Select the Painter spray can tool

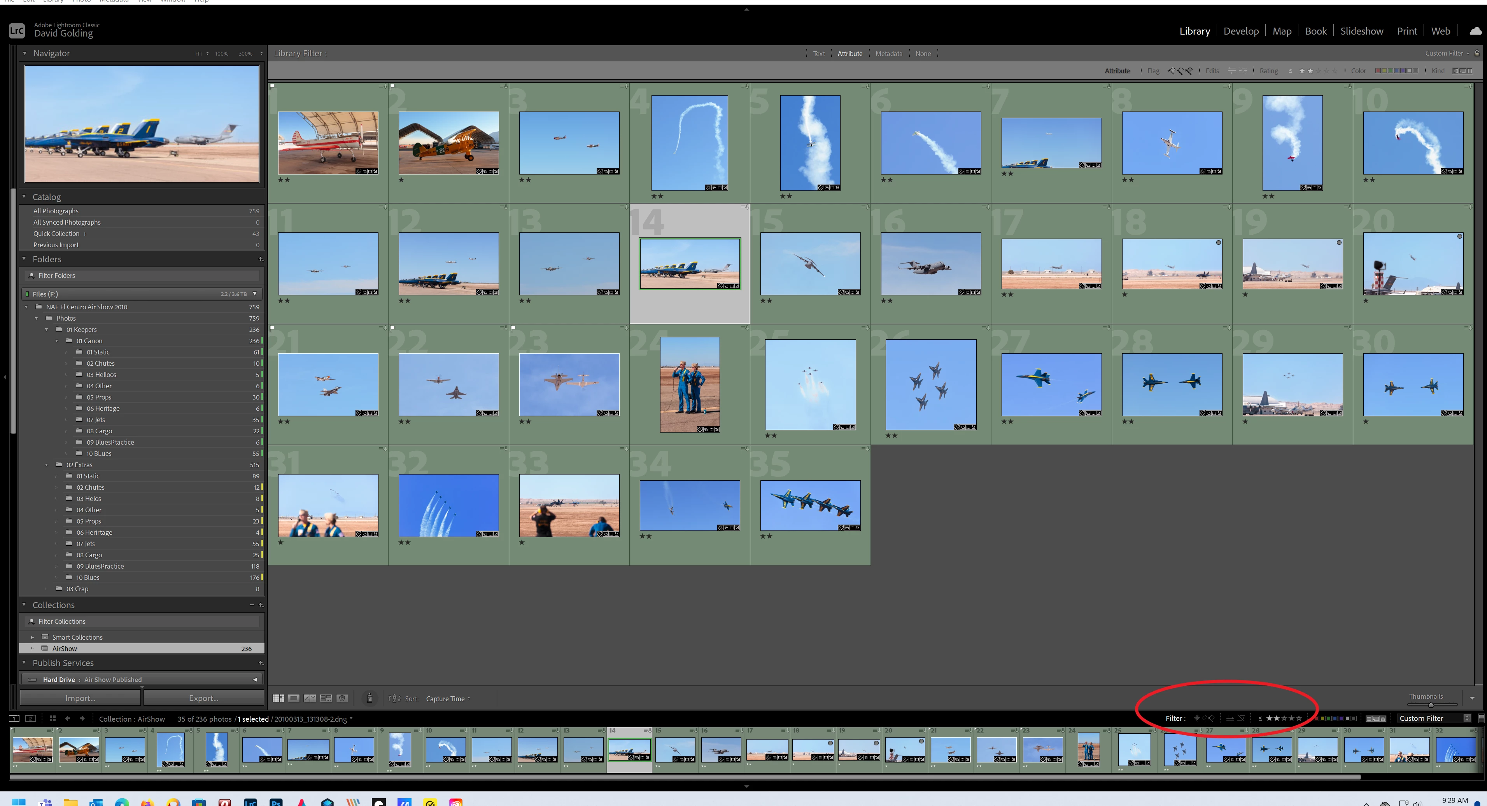click(x=370, y=698)
